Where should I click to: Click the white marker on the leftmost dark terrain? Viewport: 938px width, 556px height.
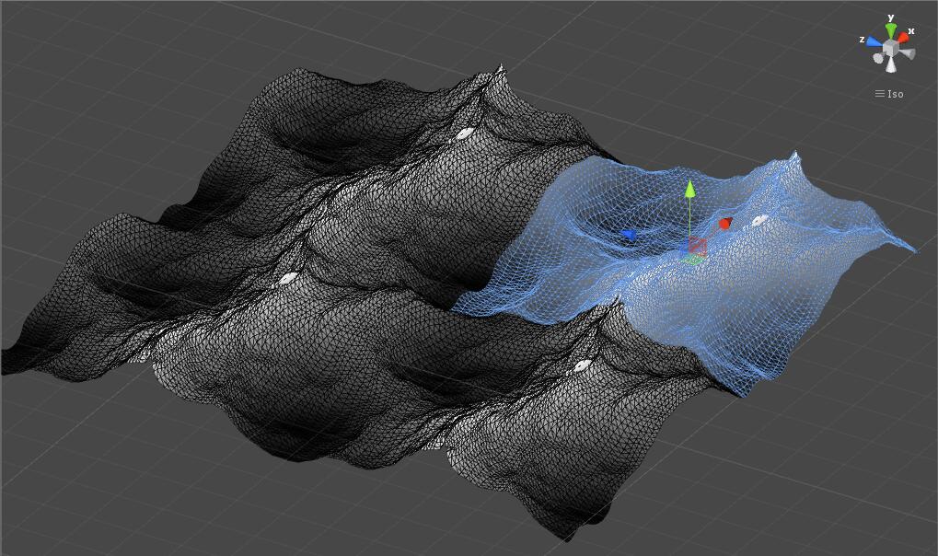[x=289, y=278]
